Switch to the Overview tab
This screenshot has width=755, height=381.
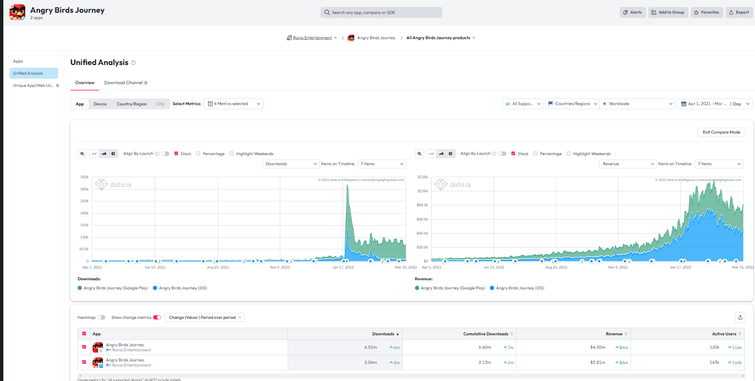85,82
